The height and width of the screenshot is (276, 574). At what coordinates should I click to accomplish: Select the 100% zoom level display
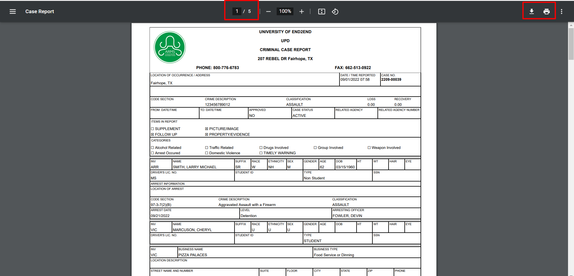[x=285, y=11]
